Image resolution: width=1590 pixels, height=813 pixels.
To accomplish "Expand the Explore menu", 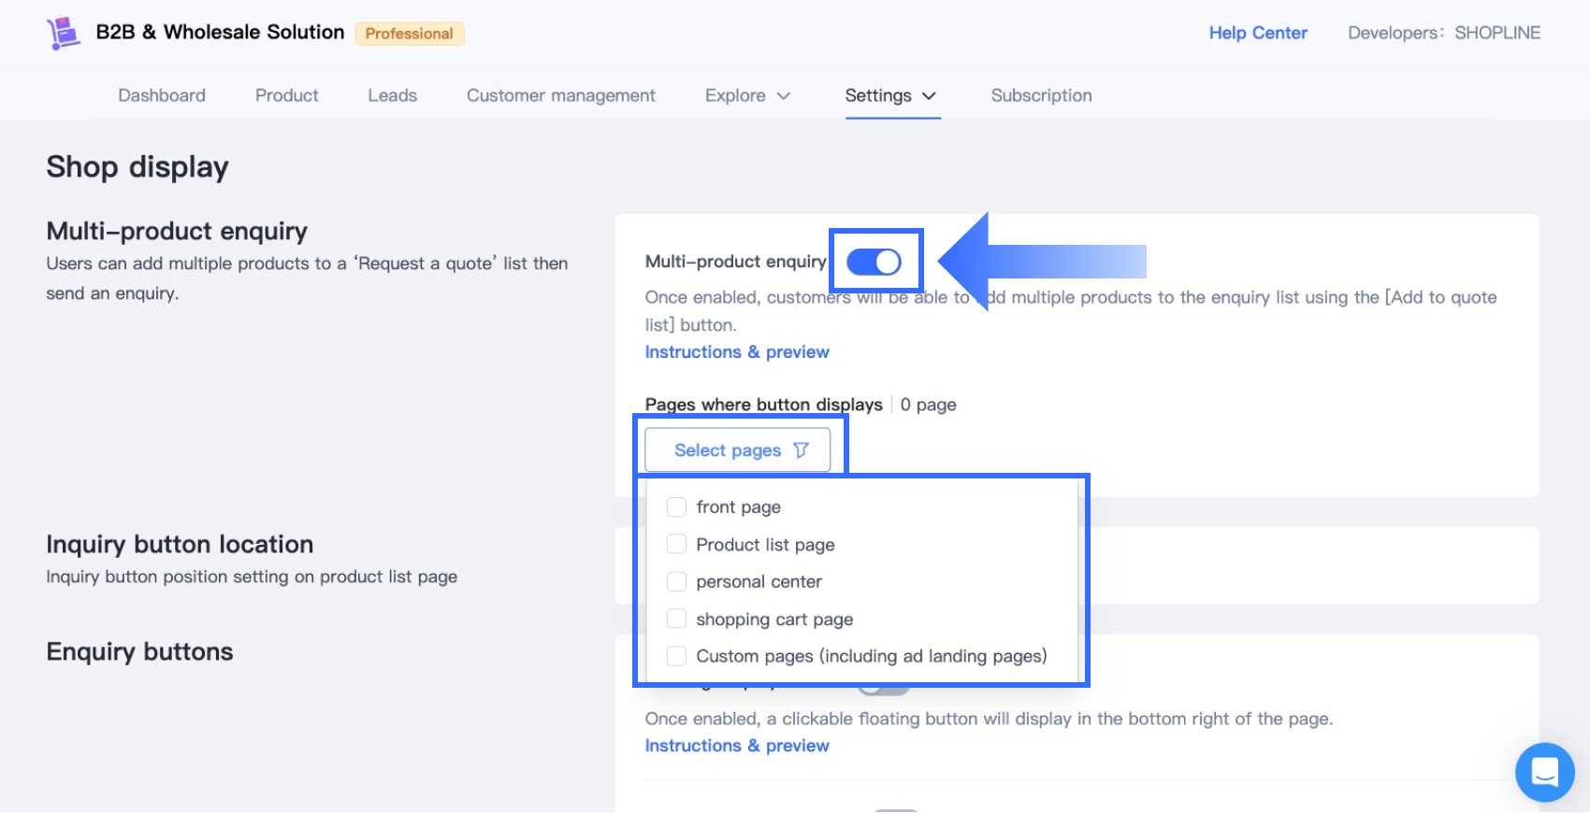I will pos(735,96).
